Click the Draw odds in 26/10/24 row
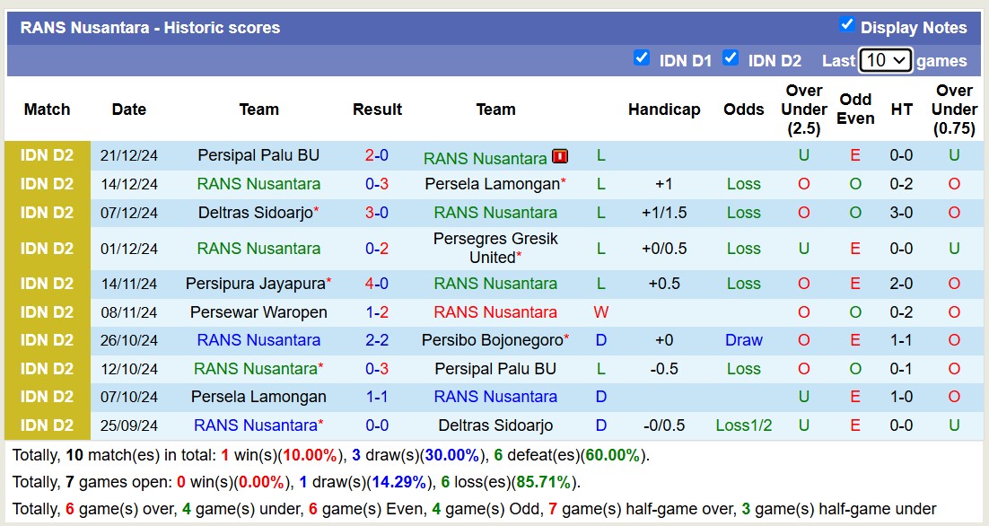989x526 pixels. (743, 340)
